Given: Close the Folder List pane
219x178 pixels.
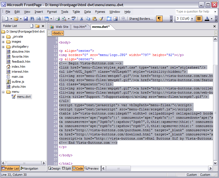Looking at the screenshot, I should [43, 26].
